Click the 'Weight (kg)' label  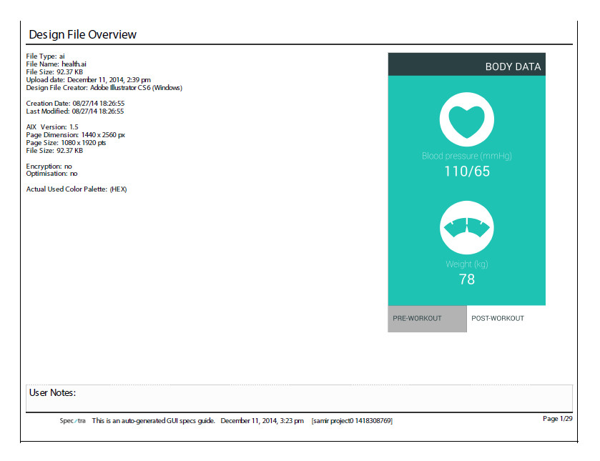click(x=467, y=264)
